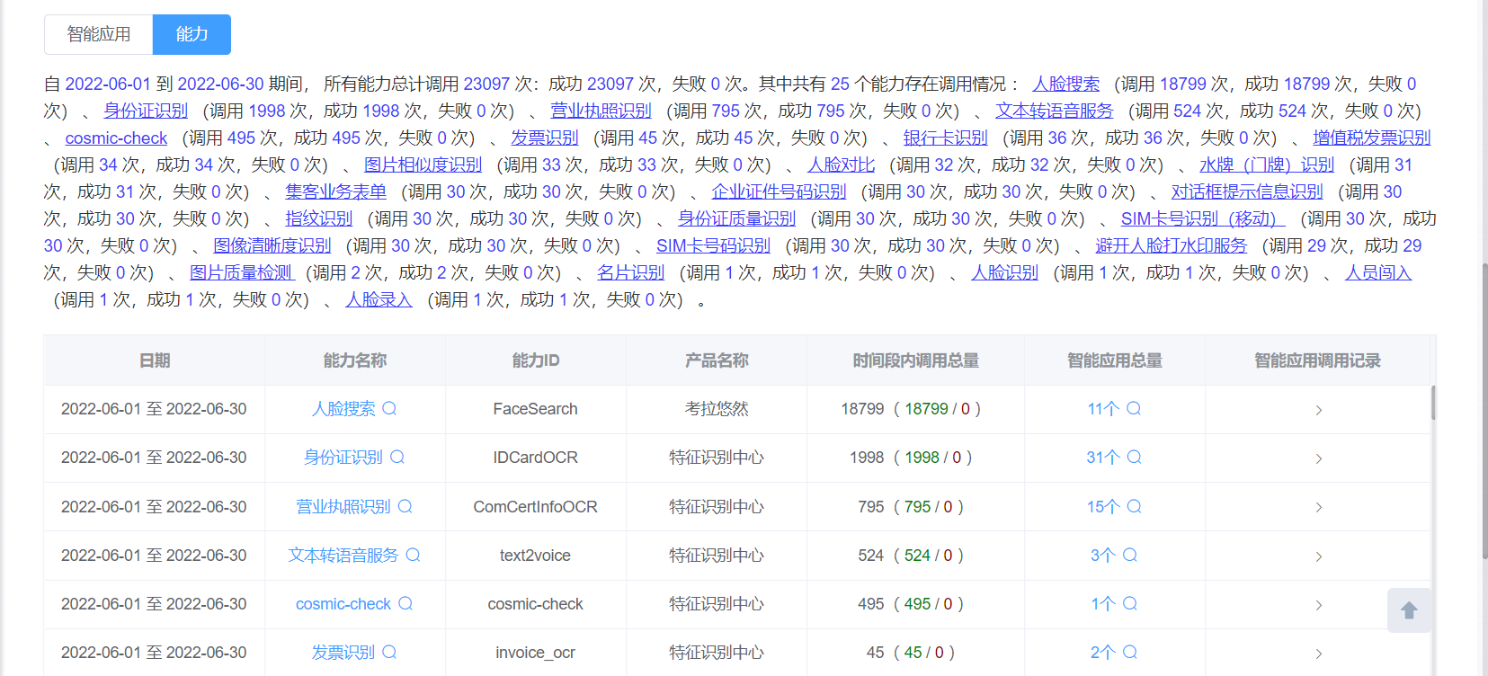
Task: Click the FaceSearch ability ID cell
Action: pos(535,409)
